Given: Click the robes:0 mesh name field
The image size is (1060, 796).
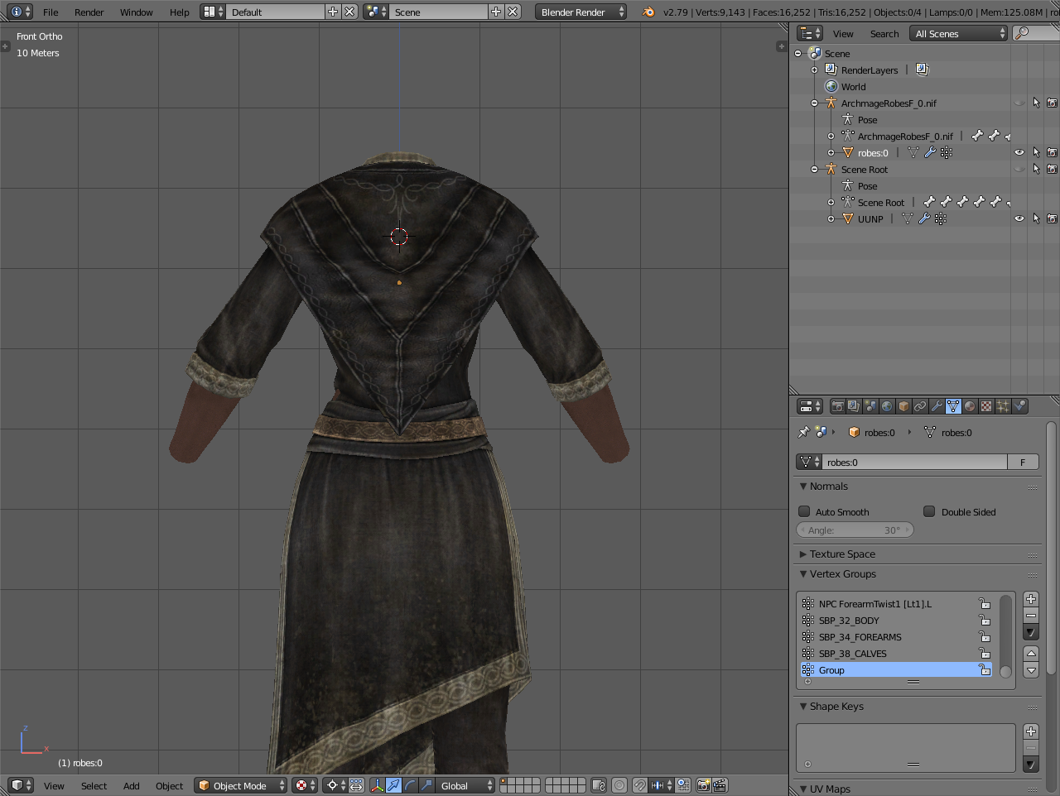Looking at the screenshot, I should point(914,462).
